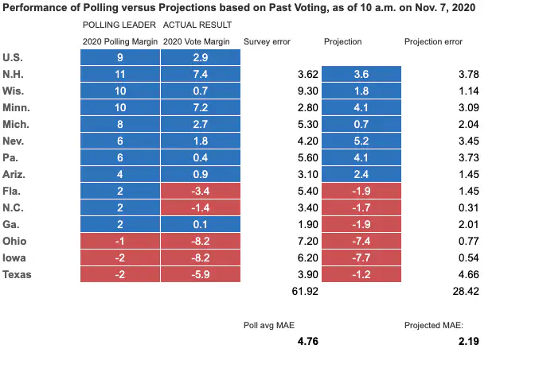Click the Texas projection error value 4.66

coord(467,275)
